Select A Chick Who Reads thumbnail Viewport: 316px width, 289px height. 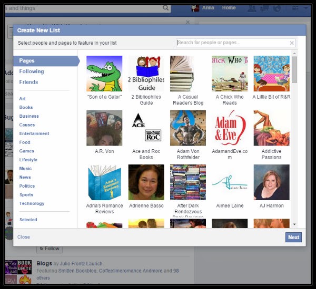pos(230,74)
